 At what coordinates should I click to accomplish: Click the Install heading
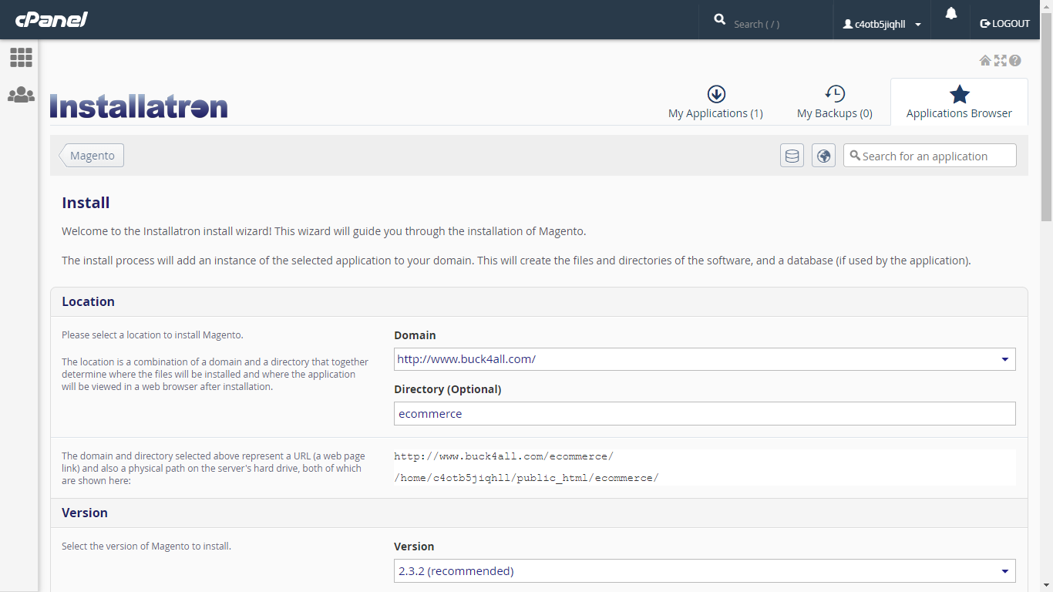point(86,203)
